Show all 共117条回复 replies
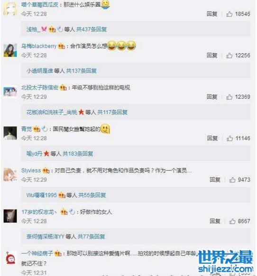The width and height of the screenshot is (257, 276). 112,112
